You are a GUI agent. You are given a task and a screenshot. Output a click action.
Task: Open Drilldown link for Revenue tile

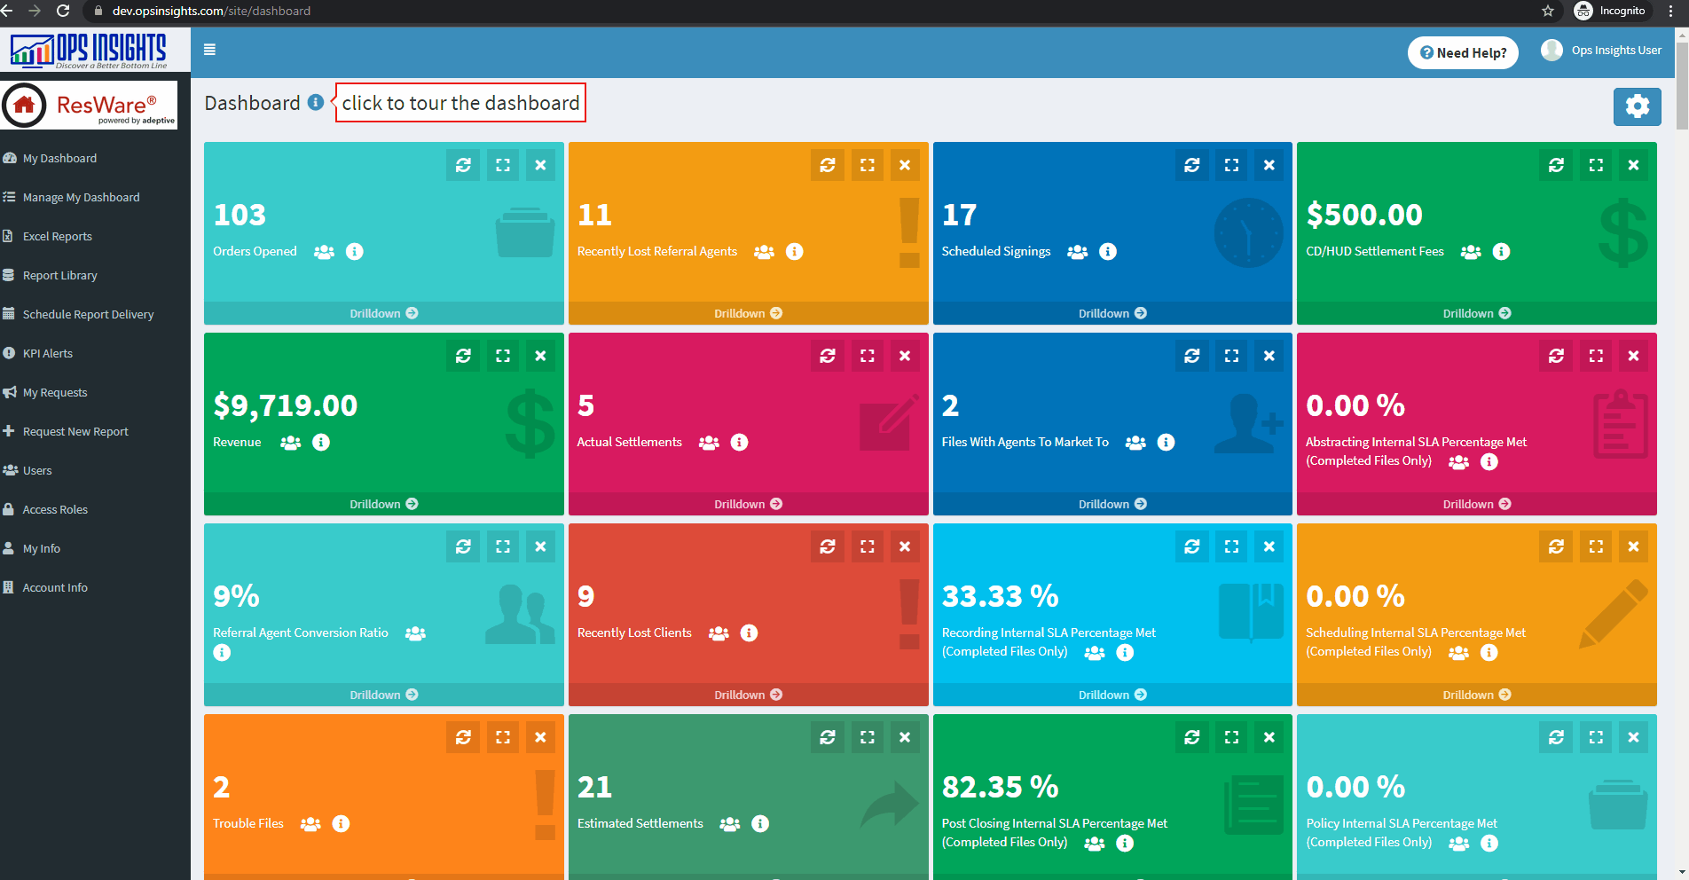(383, 504)
